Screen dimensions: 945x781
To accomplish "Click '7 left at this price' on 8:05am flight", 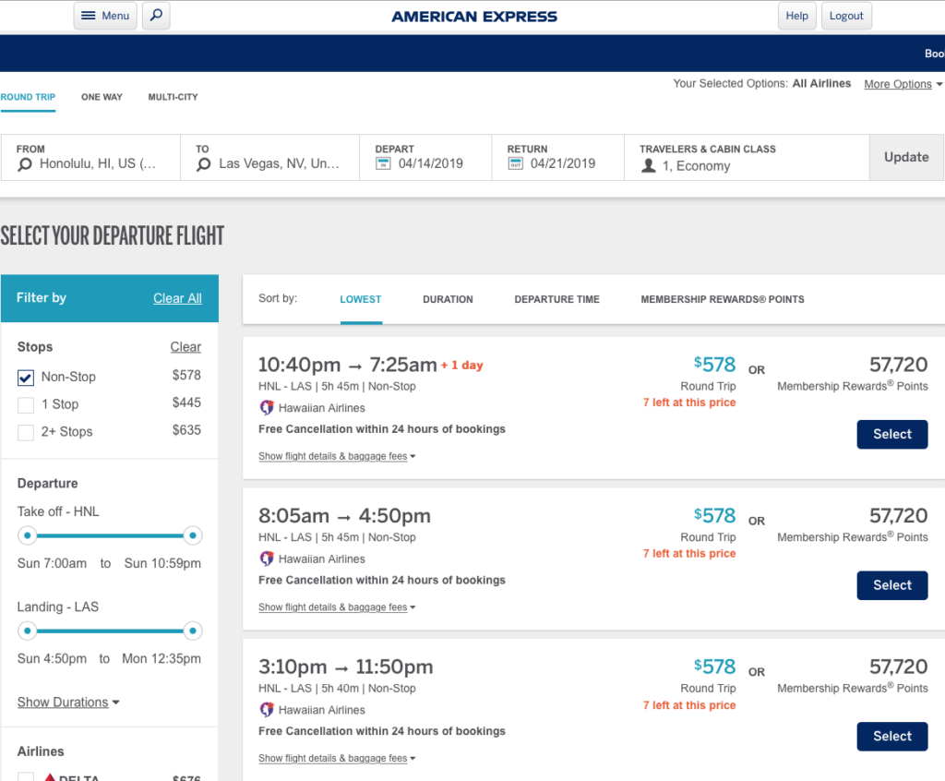I will point(688,554).
